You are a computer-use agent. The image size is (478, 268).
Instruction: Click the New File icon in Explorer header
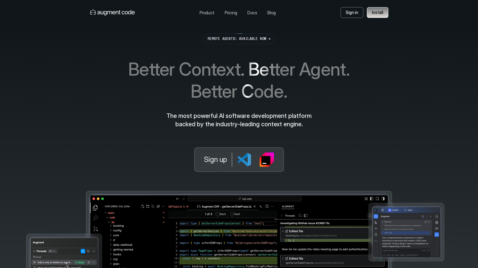tap(143, 207)
